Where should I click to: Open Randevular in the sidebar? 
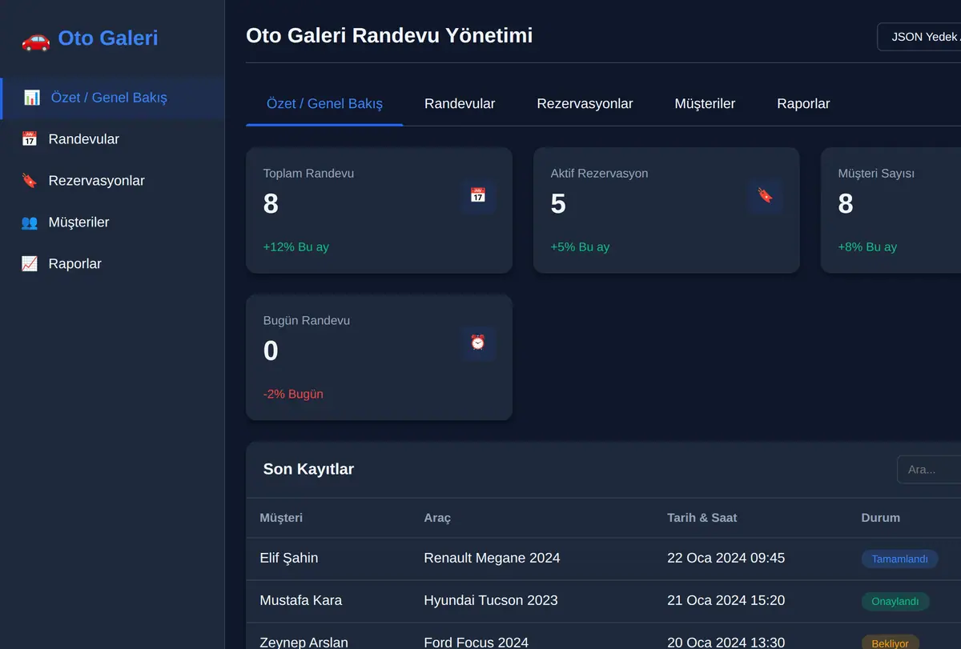tap(112, 139)
